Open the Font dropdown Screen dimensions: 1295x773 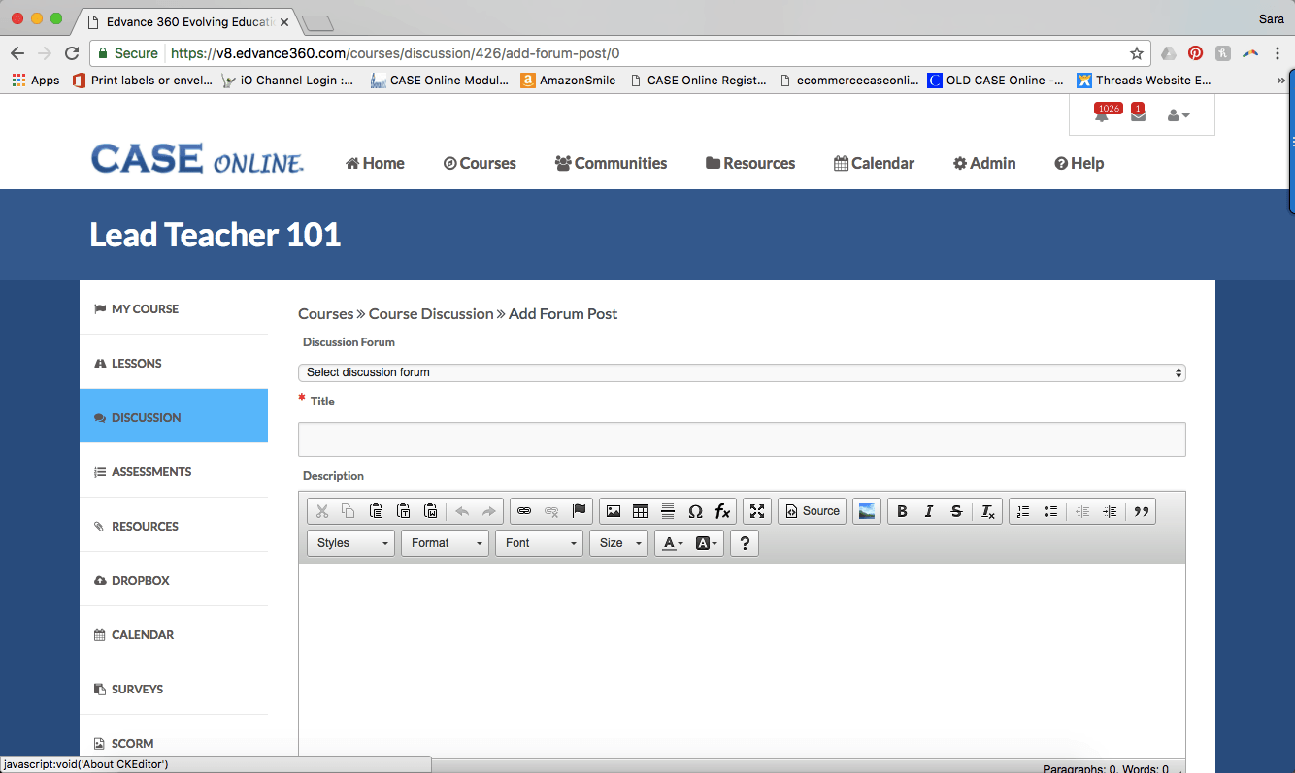pyautogui.click(x=539, y=543)
